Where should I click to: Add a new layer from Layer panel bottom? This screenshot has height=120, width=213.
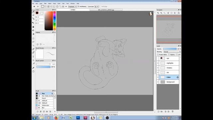tap(158, 111)
